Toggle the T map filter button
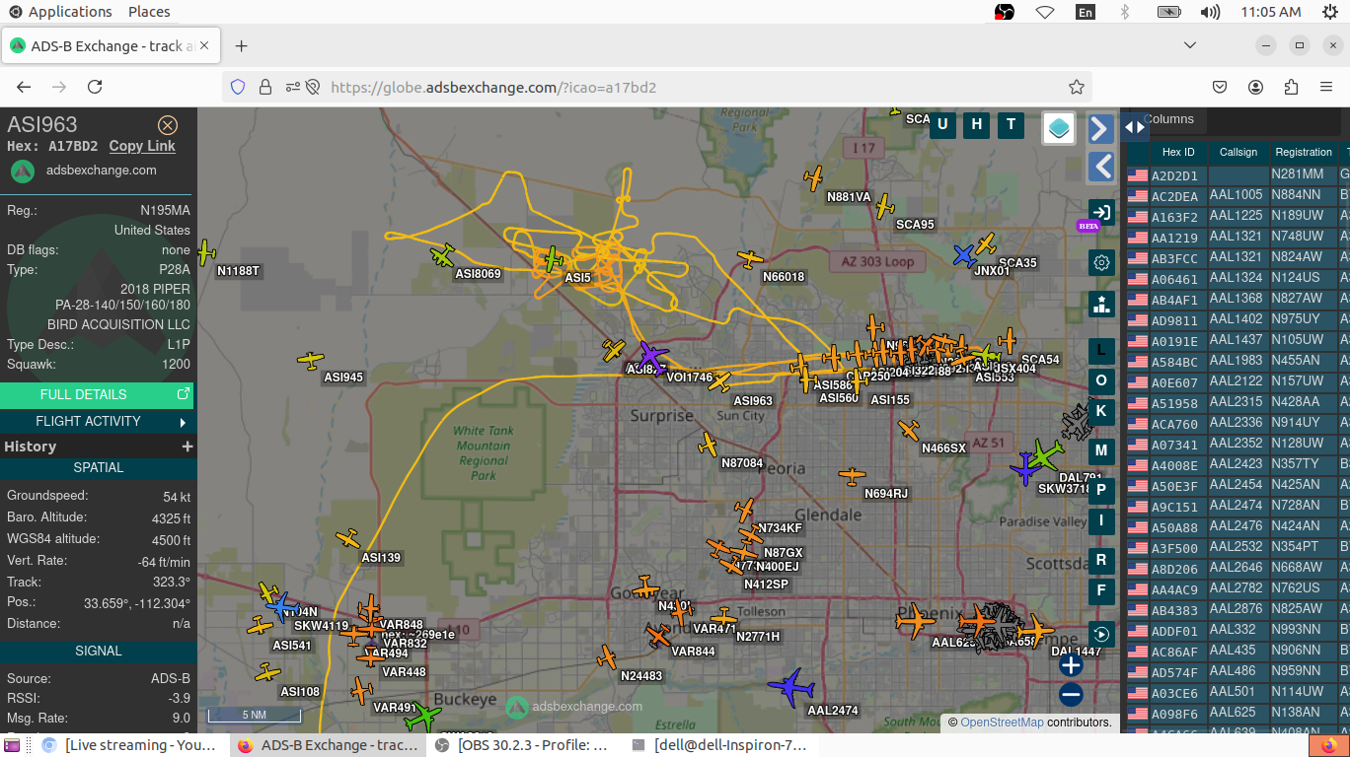This screenshot has width=1350, height=757. point(1011,123)
